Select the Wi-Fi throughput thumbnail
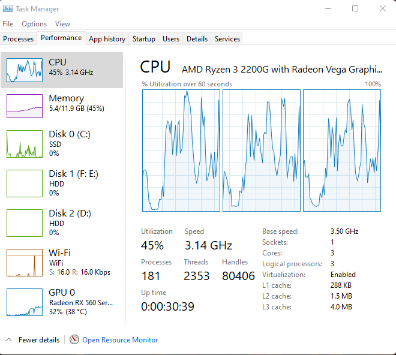Image resolution: width=396 pixels, height=355 pixels. click(x=25, y=263)
